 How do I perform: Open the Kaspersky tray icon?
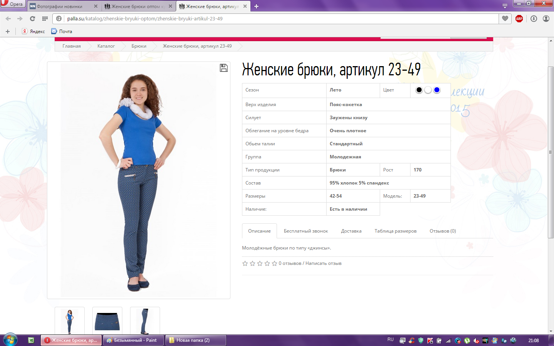click(x=430, y=341)
